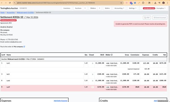Click the Closed status icon for Lot6
The height and width of the screenshot is (102, 170).
tap(93, 81)
